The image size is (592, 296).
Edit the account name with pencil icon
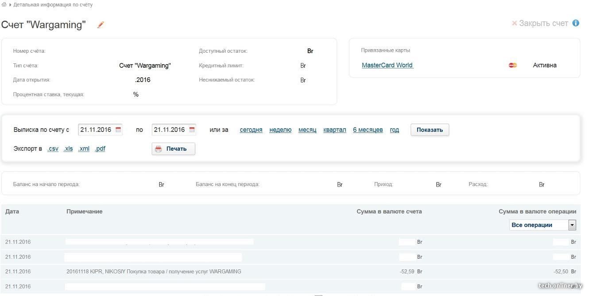tap(101, 25)
